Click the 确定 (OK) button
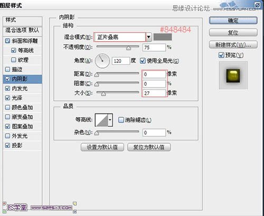Image resolution: width=264 pixels, height=216 pixels. coord(233,21)
